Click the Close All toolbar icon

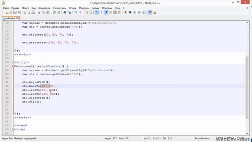29,12
